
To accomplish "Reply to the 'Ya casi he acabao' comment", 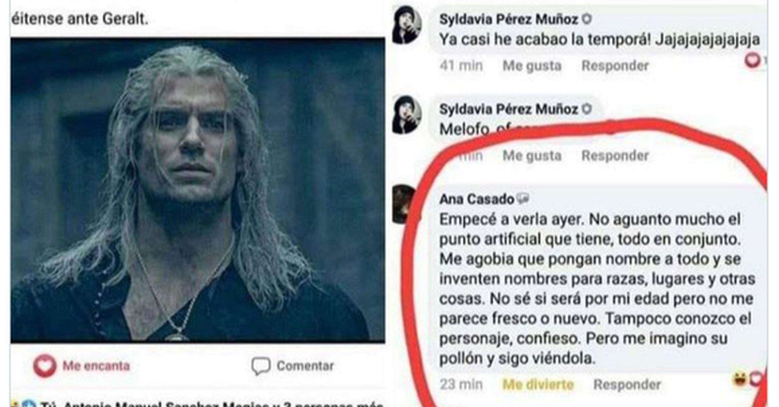I will (615, 66).
